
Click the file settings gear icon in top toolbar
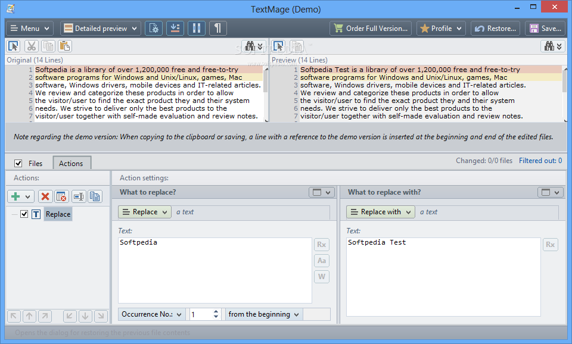(154, 29)
